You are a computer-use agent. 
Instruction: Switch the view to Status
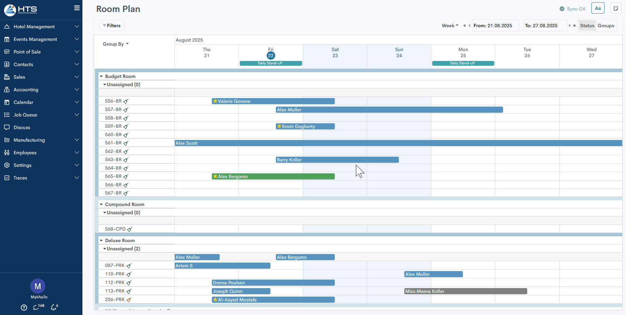587,26
